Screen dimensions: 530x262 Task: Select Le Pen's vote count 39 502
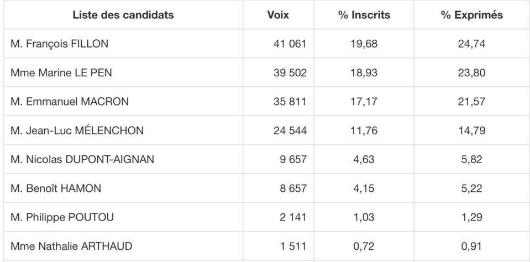[290, 73]
